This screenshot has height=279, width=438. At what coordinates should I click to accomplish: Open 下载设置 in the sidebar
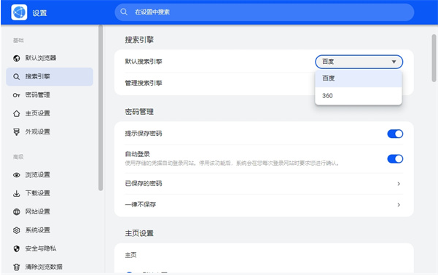50,193
